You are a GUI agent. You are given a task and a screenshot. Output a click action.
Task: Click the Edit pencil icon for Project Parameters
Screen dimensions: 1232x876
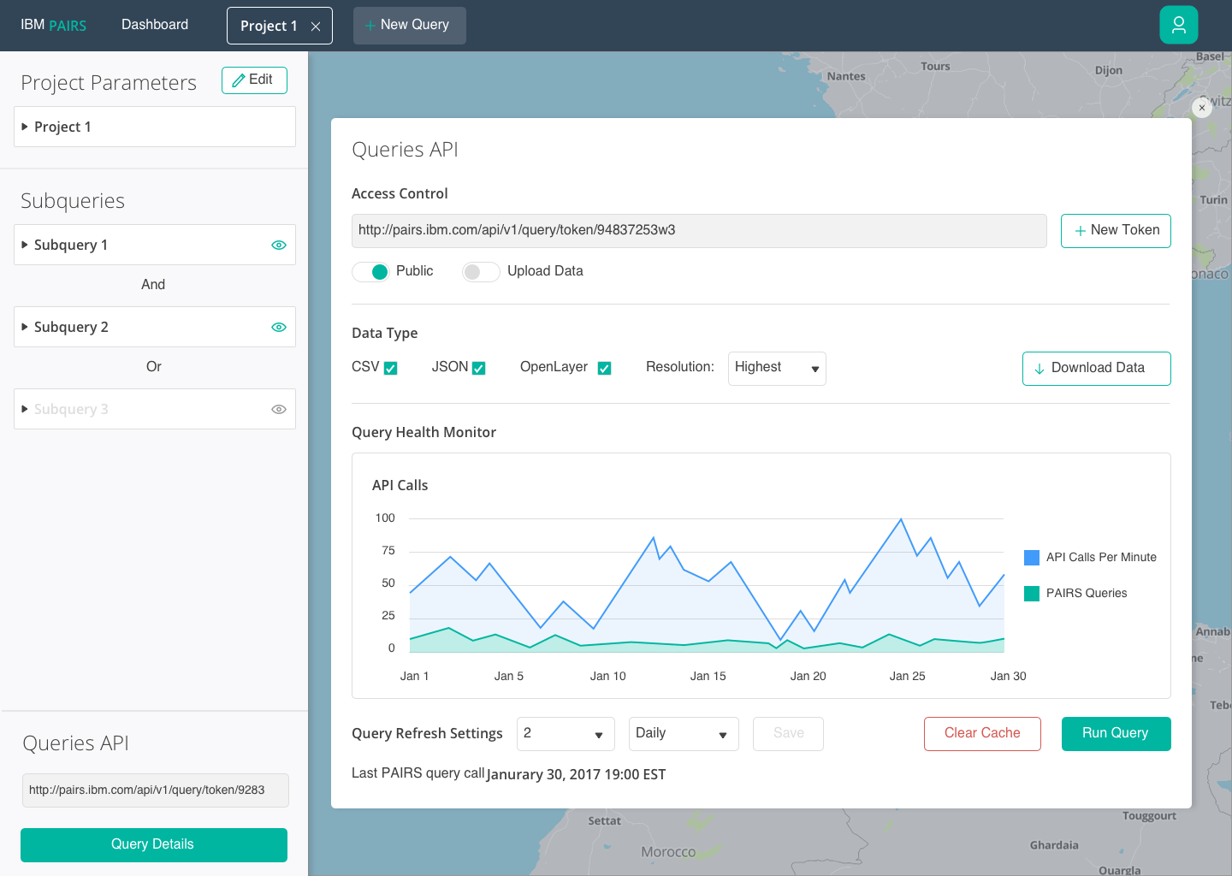pos(238,80)
